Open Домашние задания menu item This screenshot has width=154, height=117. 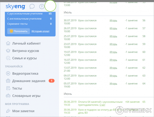click(29, 81)
